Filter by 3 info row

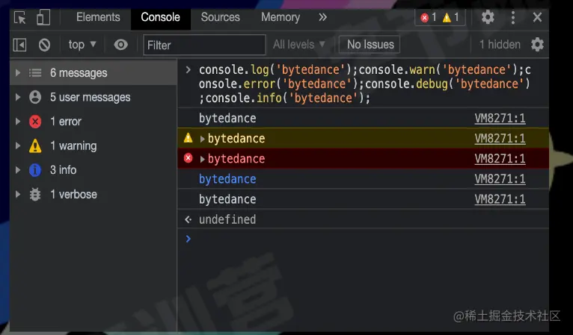[x=94, y=170]
